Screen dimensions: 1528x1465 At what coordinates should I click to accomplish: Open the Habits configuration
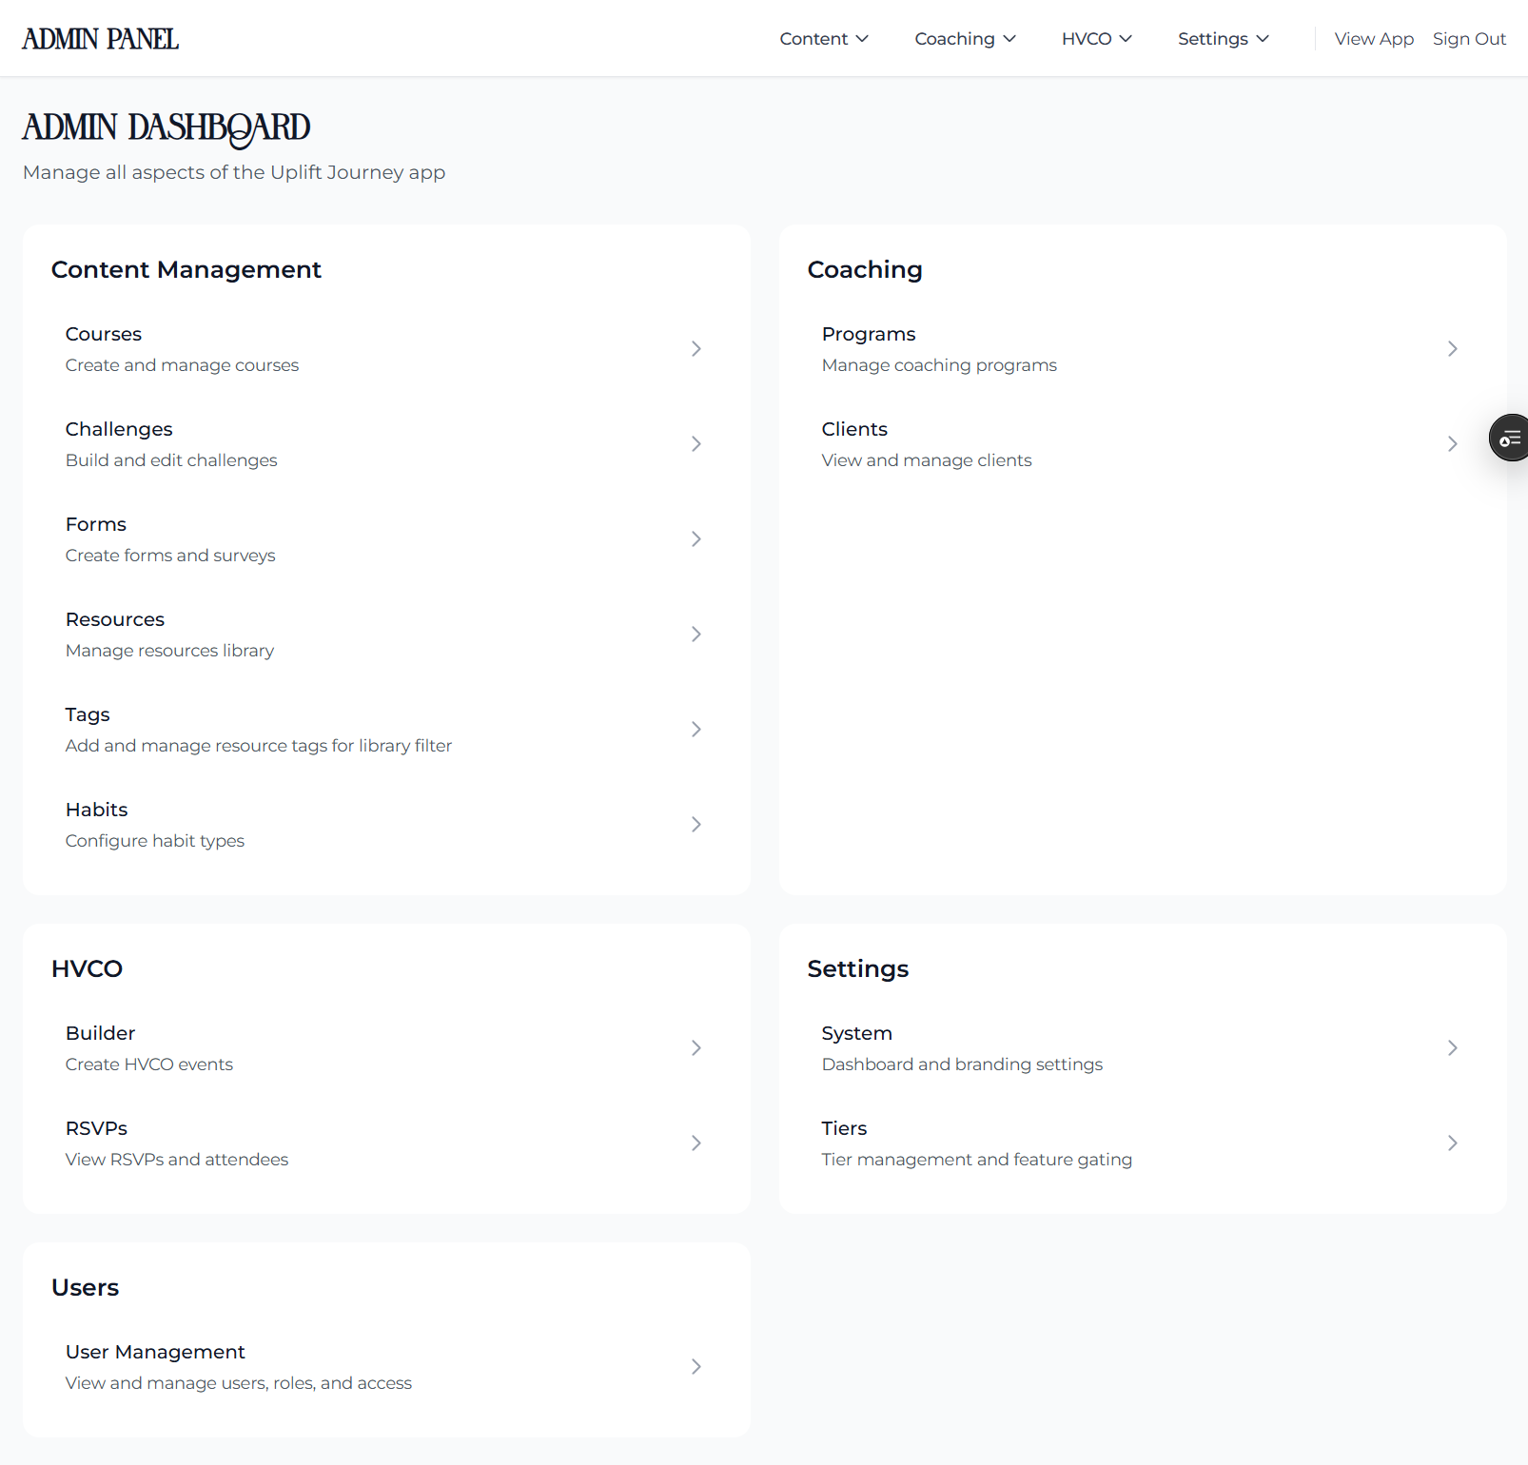click(x=386, y=825)
